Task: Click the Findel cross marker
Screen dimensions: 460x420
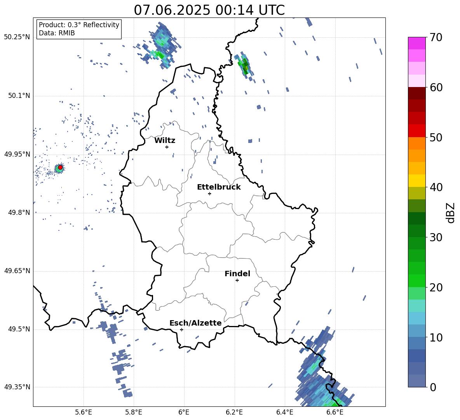Action: [x=237, y=281]
